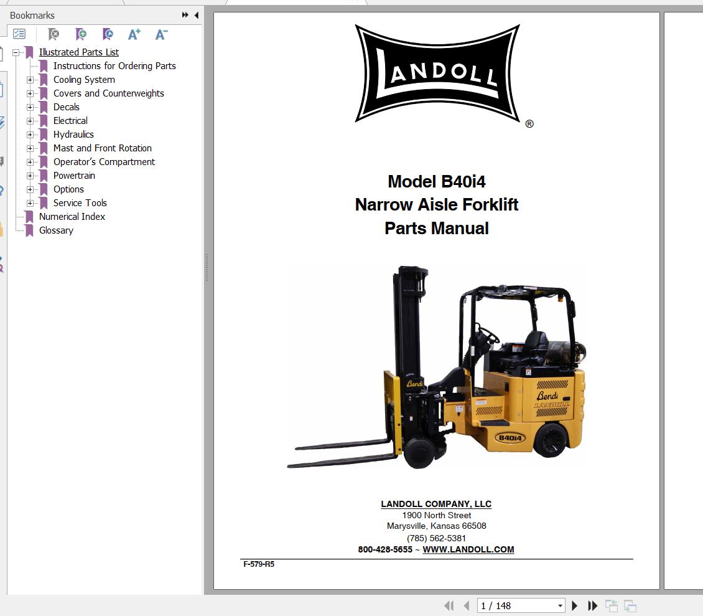Screen dimensions: 703x616
Task: Select the Service Tools bookmark
Action: 80,202
